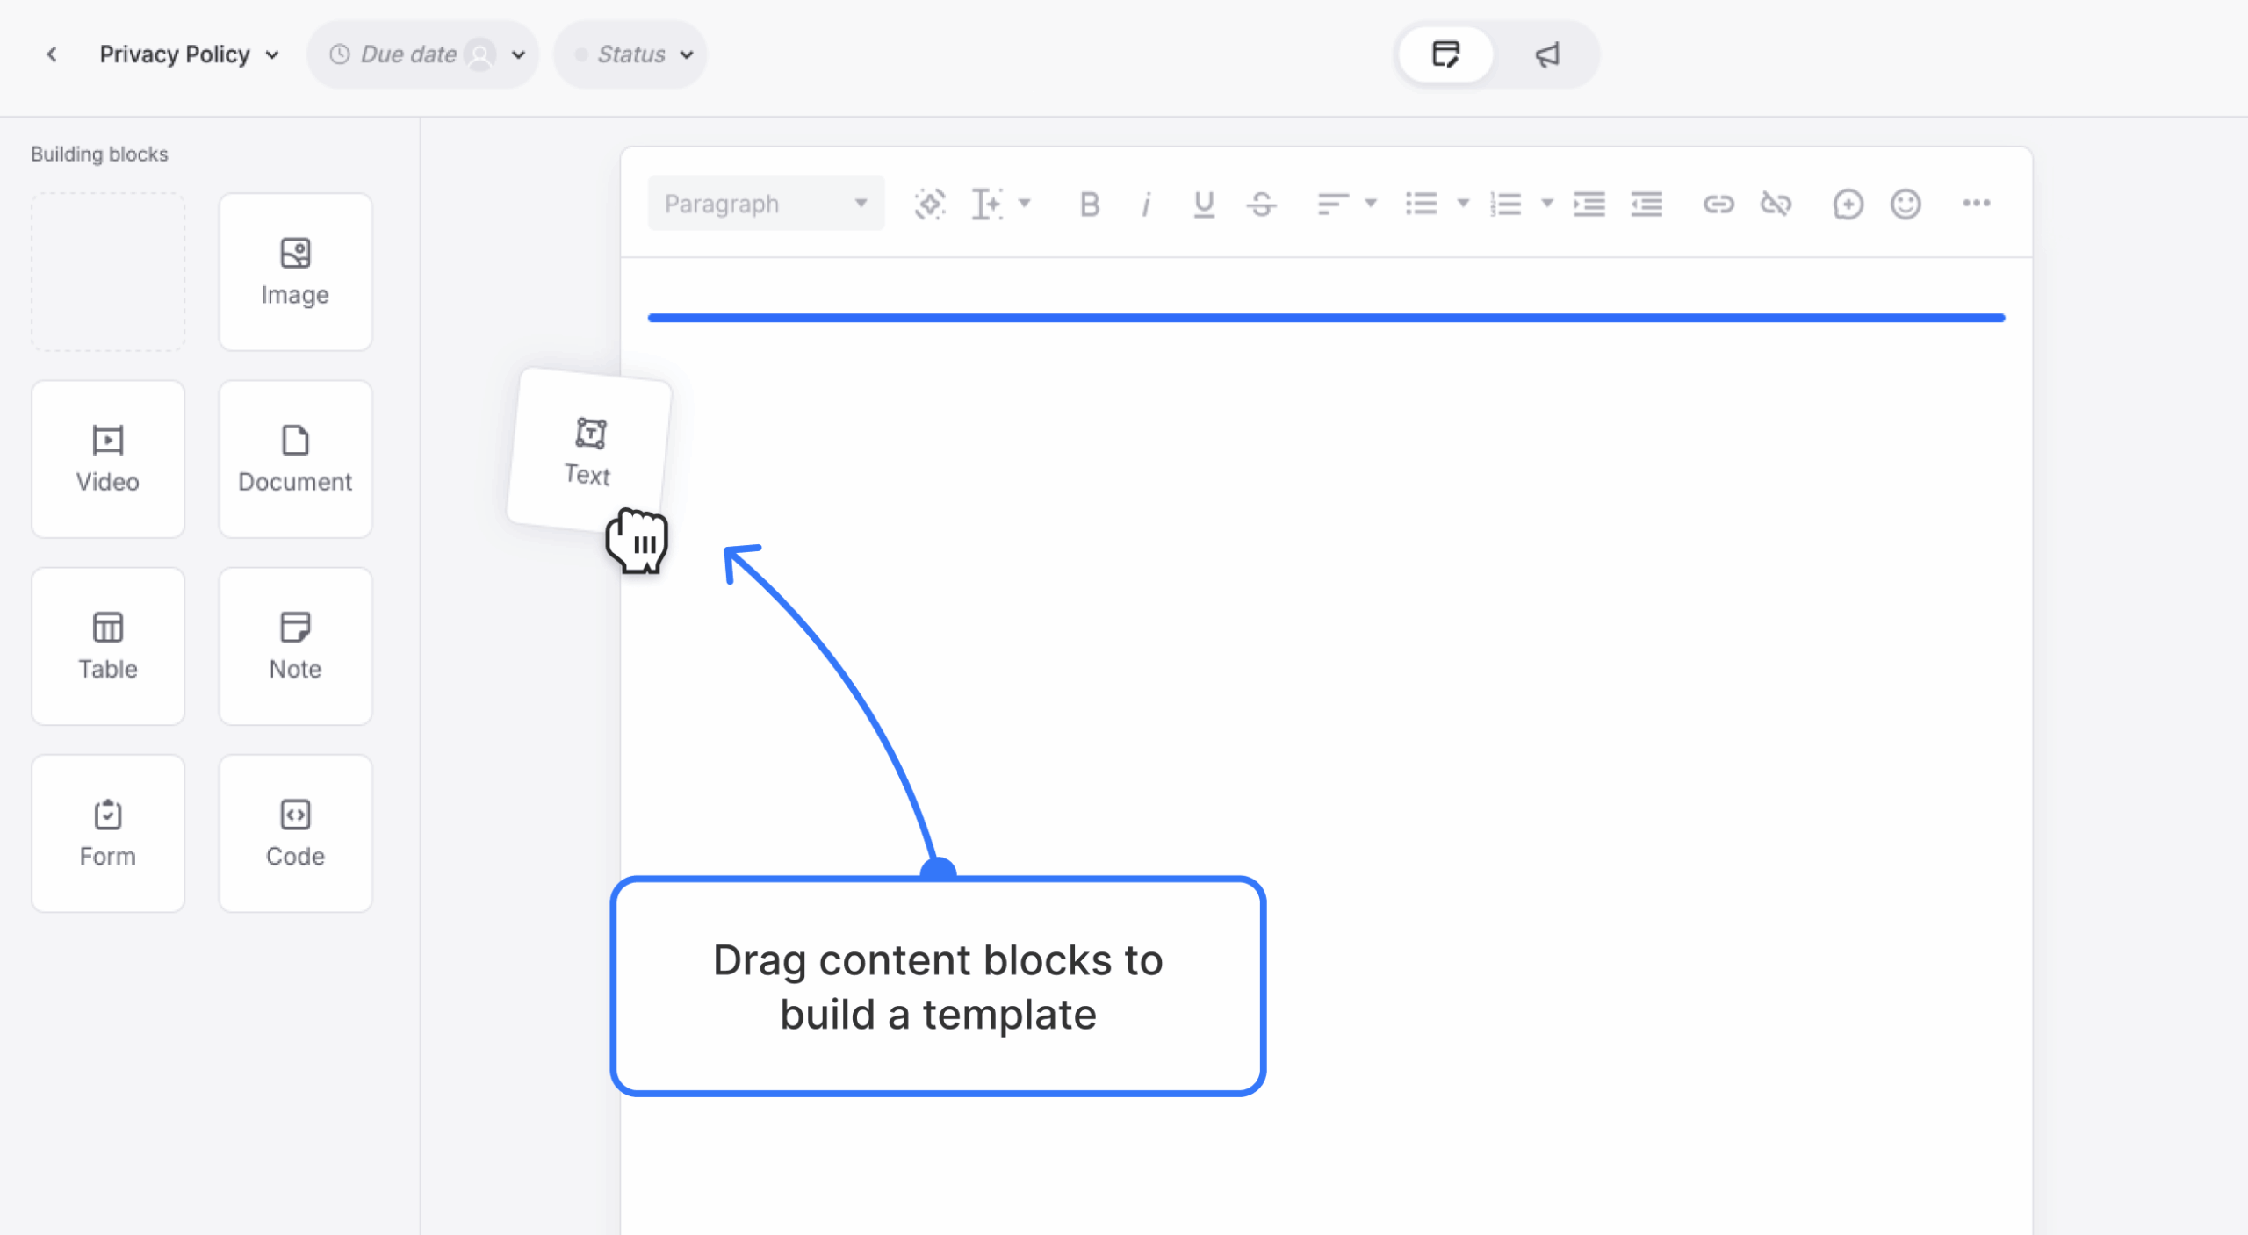Viewport: 2248px width, 1235px height.
Task: Click the AI assist sparkle icon
Action: pyautogui.click(x=930, y=204)
